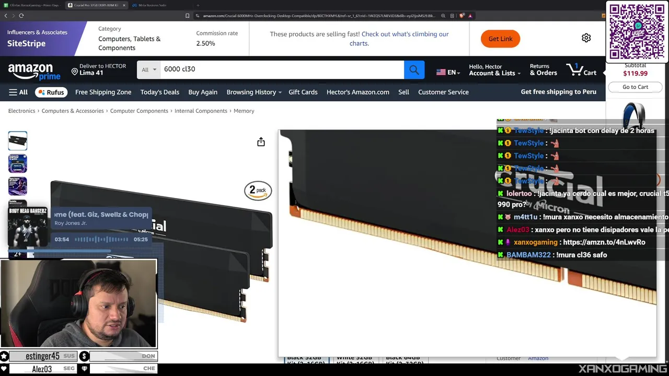
Task: Open the EN language selector
Action: coord(448,73)
